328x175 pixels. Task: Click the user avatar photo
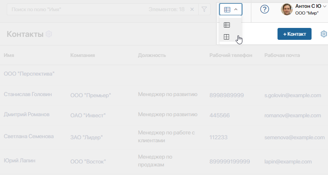(x=286, y=9)
